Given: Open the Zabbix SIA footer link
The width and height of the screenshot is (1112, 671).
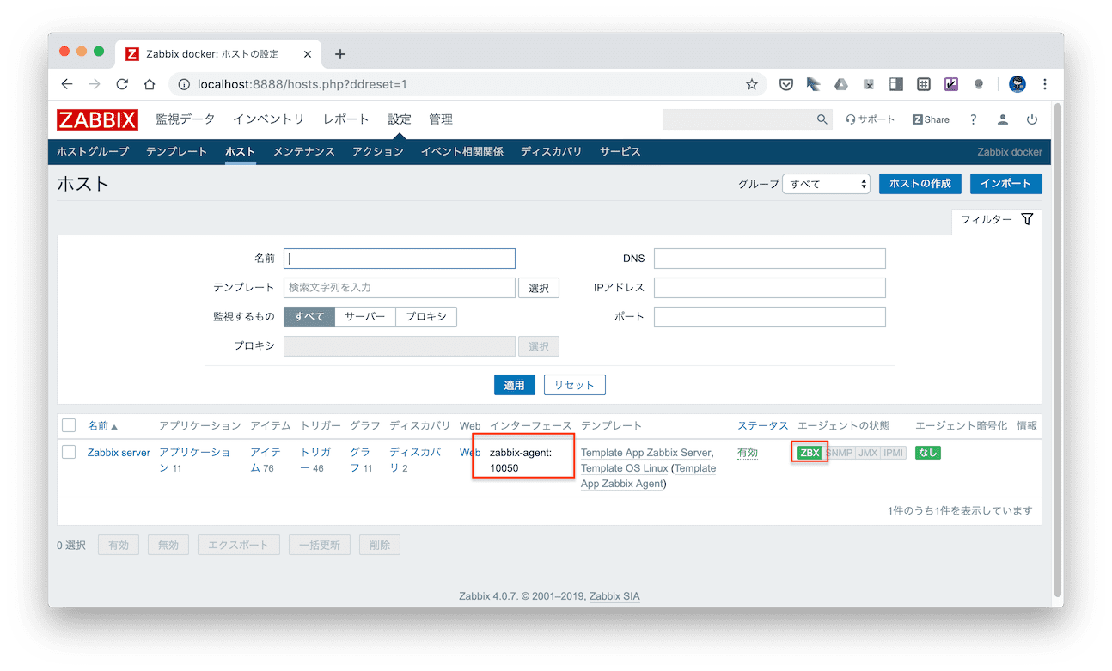Looking at the screenshot, I should [614, 596].
